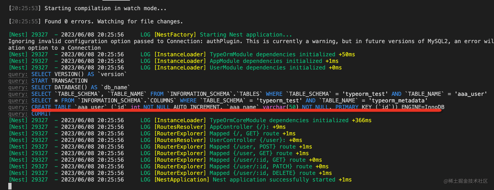Click the [NestFactory] log tag
This screenshot has width=494, height=190.
tap(175, 35)
